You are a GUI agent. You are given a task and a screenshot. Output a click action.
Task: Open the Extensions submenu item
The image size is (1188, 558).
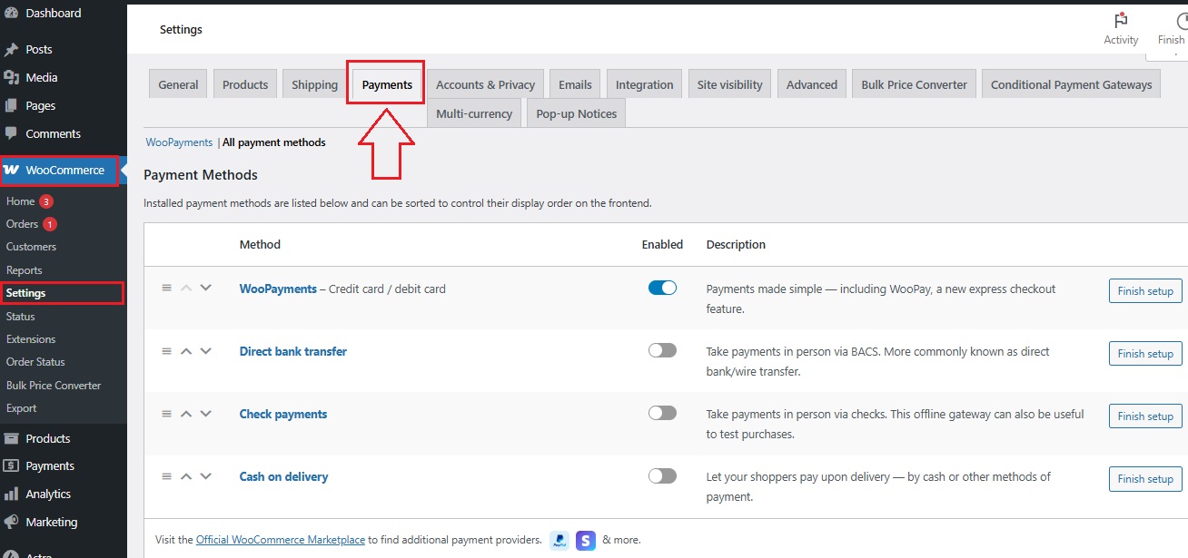coord(31,339)
